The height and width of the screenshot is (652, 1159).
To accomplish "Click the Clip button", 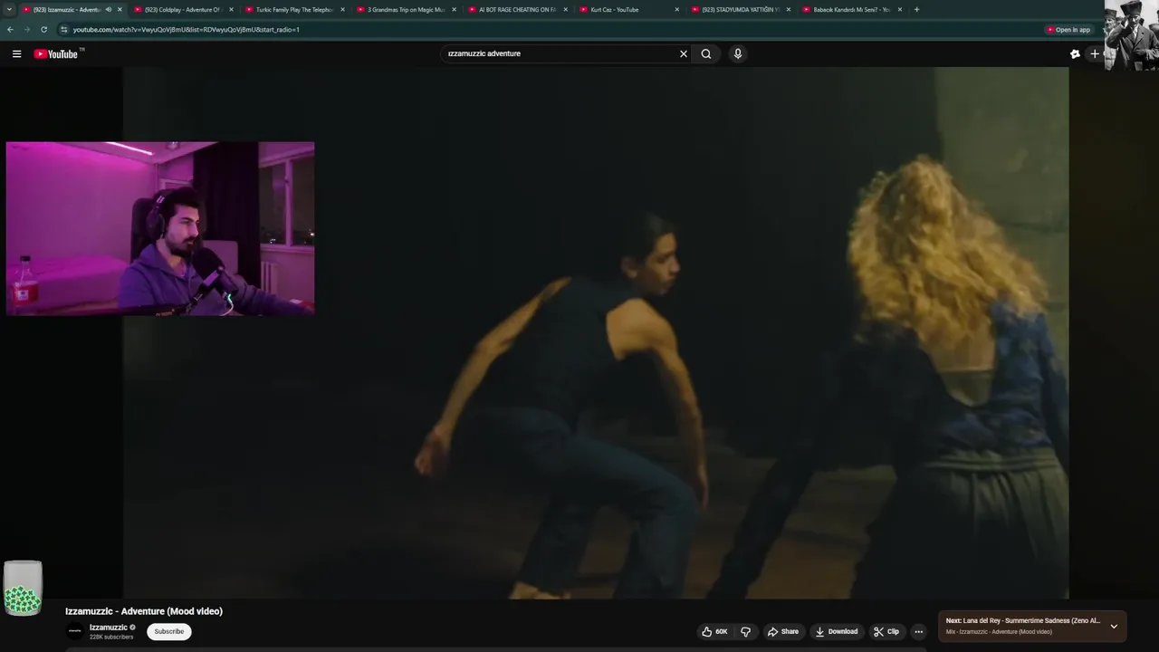I will (x=886, y=631).
